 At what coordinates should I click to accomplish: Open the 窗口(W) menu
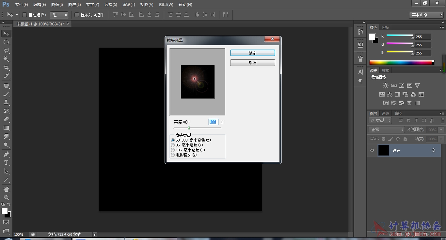point(166,5)
